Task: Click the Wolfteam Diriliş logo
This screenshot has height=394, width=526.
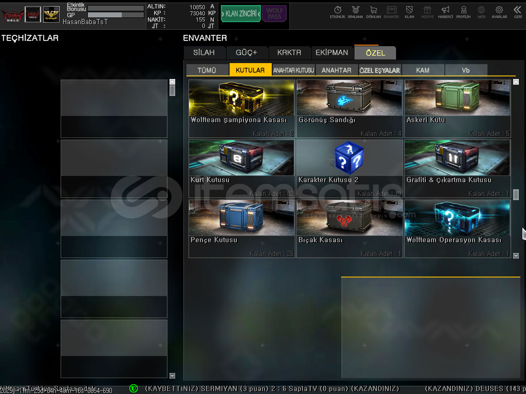Action: [12, 14]
